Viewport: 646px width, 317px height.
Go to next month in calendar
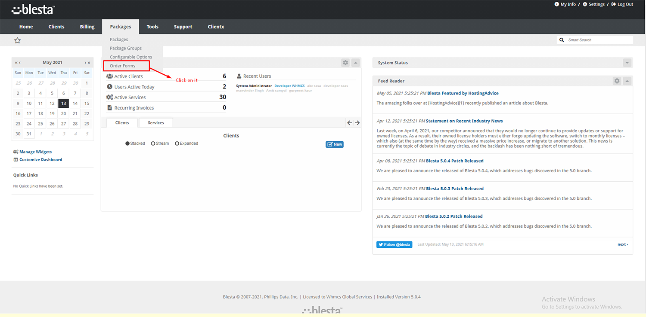tap(85, 62)
